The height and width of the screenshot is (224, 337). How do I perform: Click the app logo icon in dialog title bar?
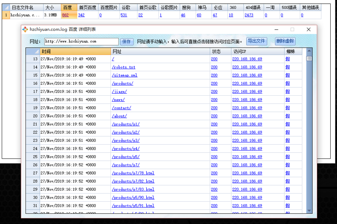pyautogui.click(x=25, y=30)
